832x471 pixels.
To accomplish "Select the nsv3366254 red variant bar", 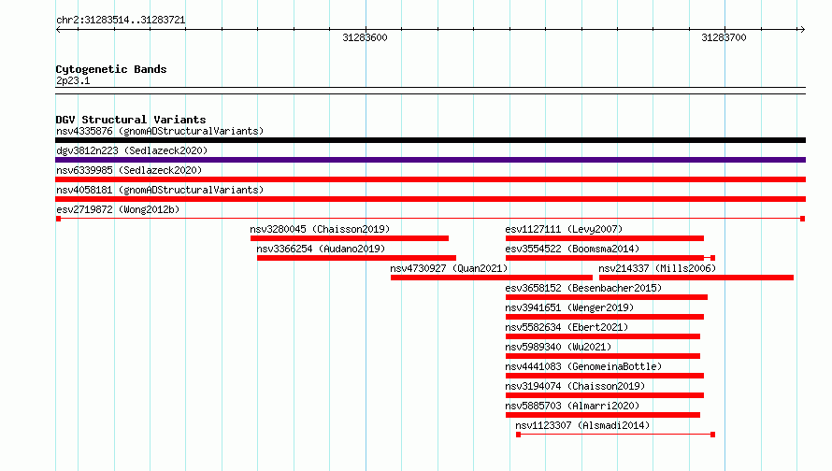I will [356, 258].
